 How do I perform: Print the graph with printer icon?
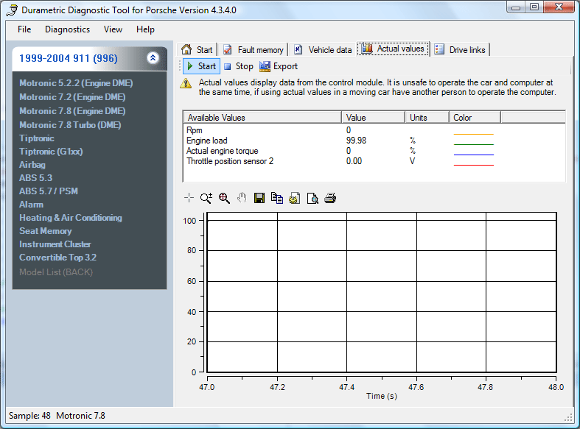coord(330,198)
